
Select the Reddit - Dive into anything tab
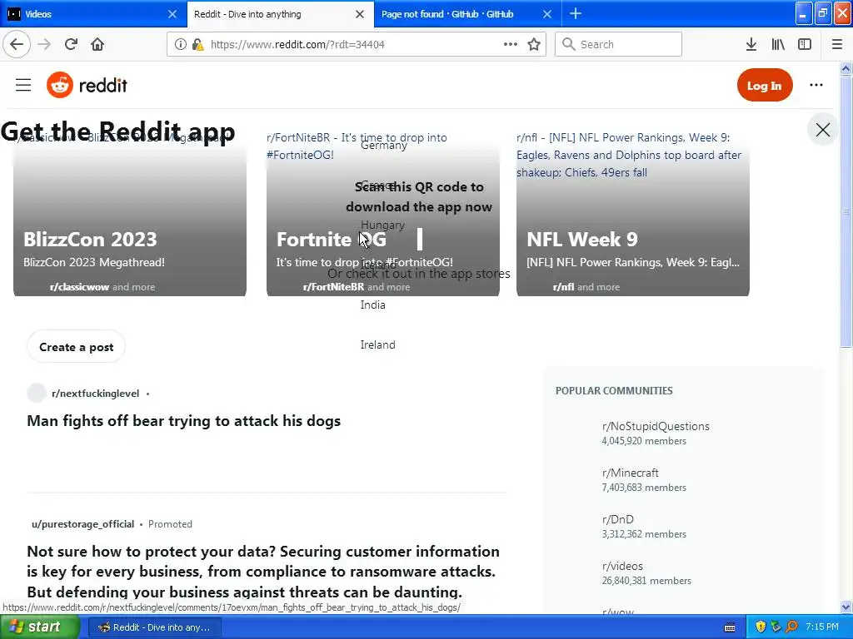click(280, 14)
